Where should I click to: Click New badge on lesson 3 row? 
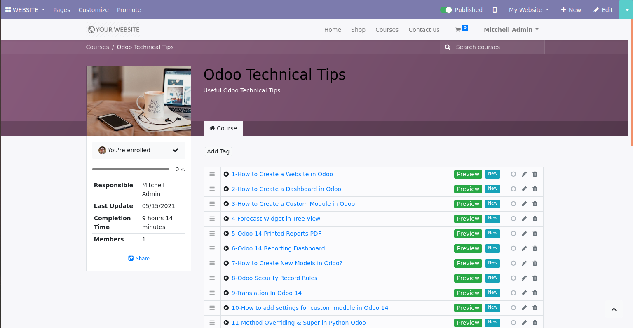[492, 203]
